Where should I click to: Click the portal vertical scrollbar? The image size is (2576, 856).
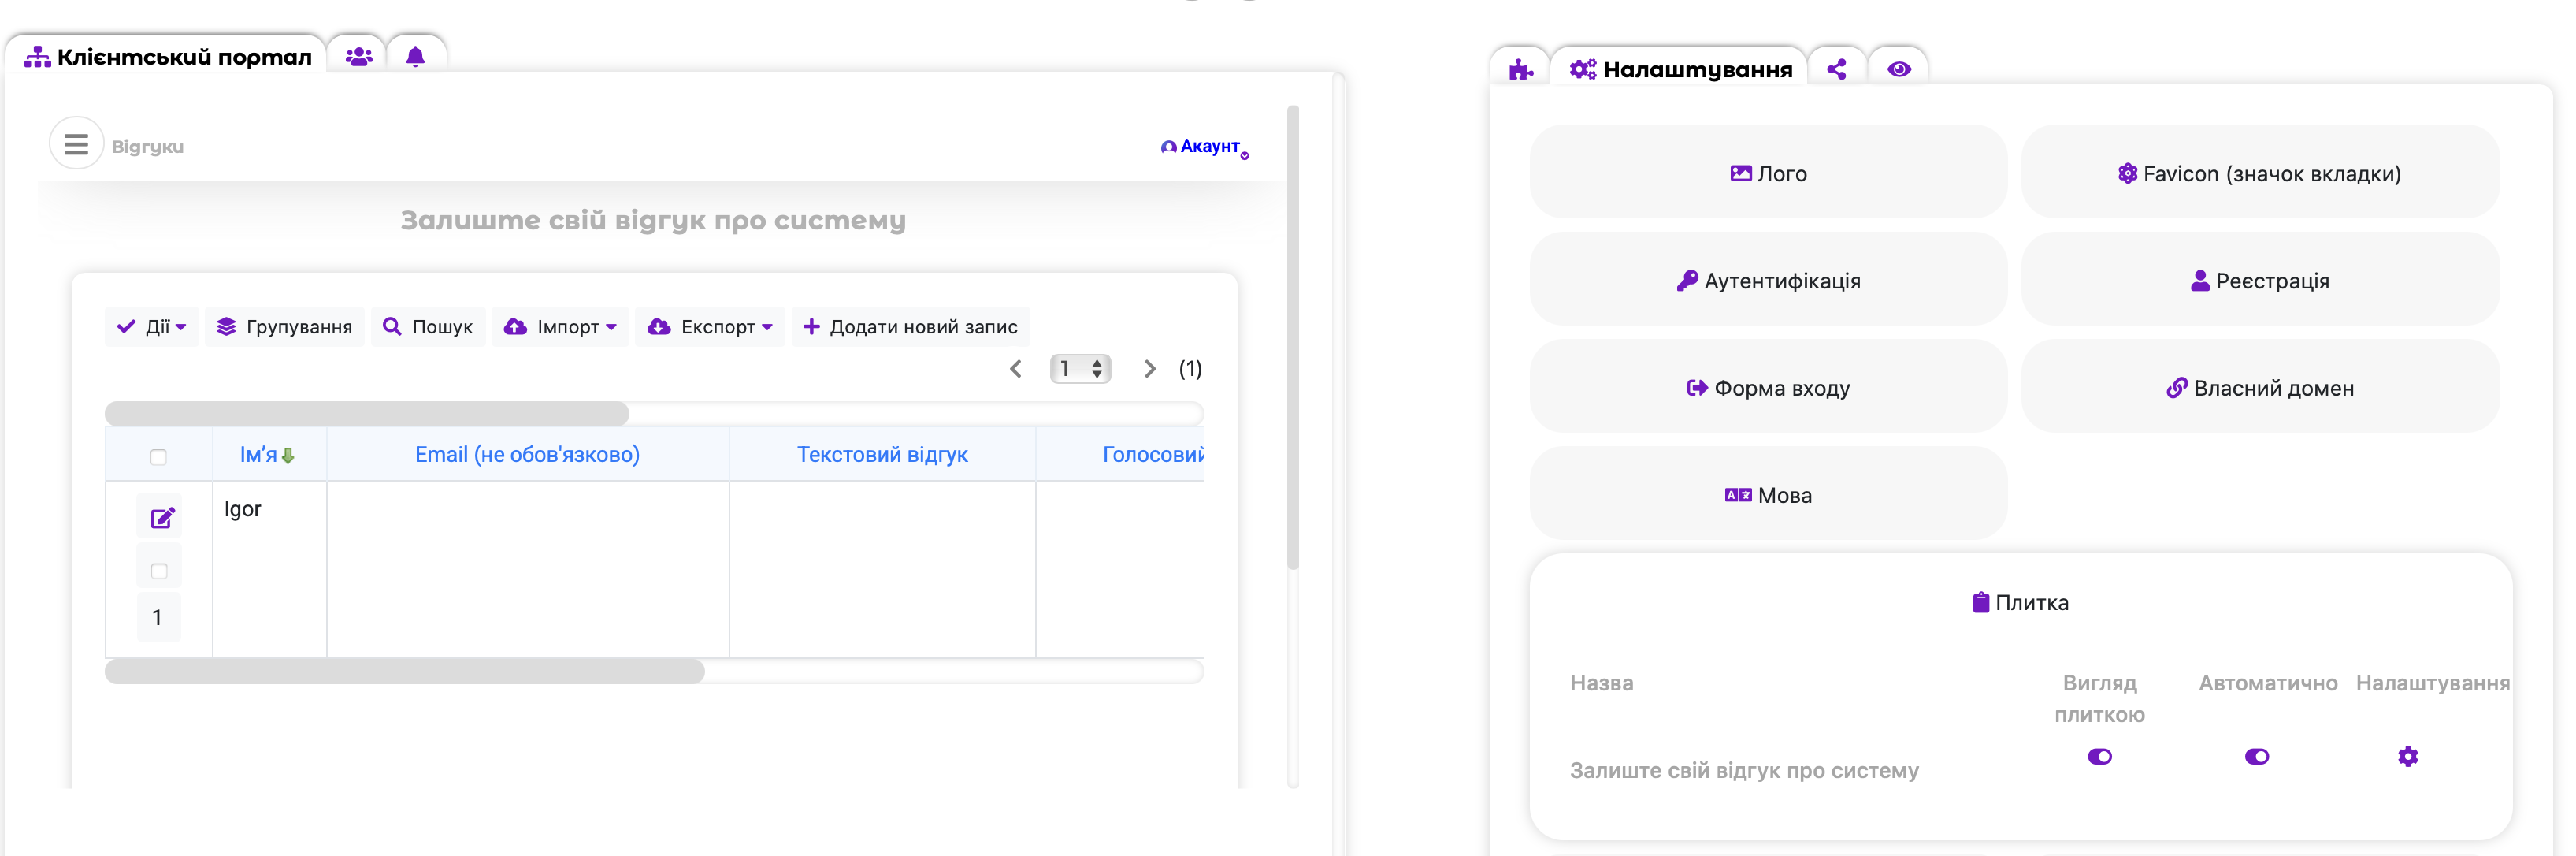tap(1293, 337)
